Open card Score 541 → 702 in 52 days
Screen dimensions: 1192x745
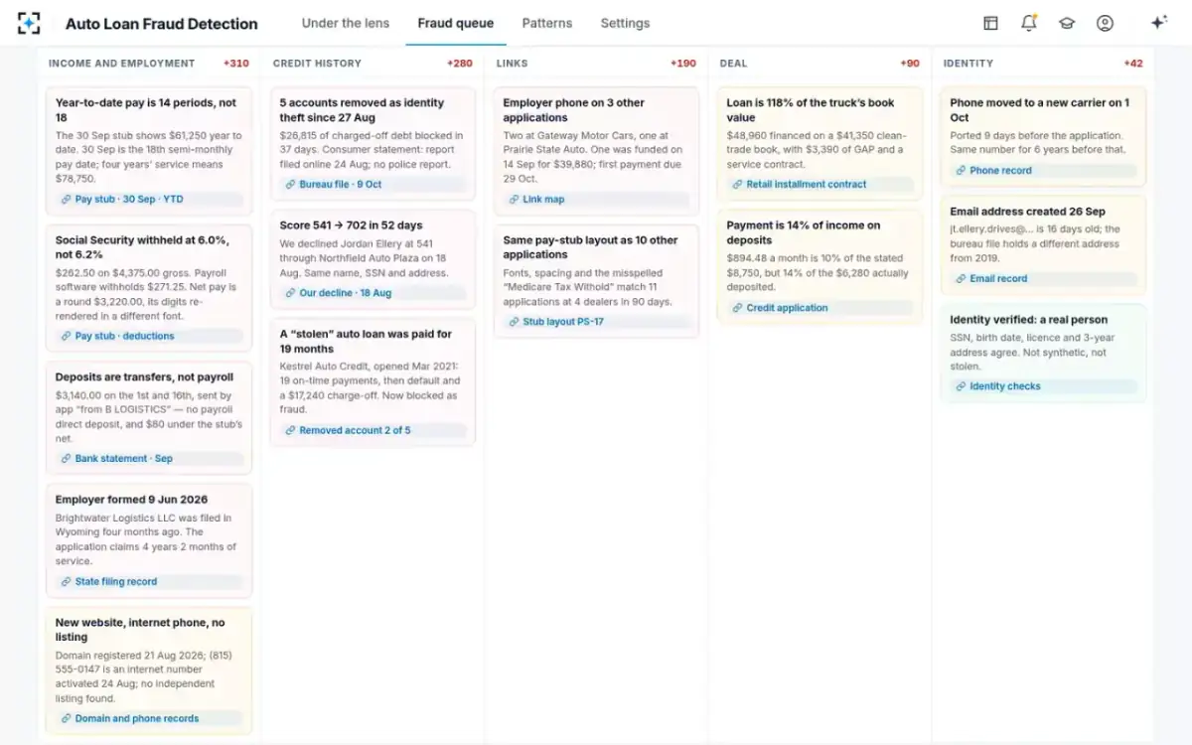373,259
